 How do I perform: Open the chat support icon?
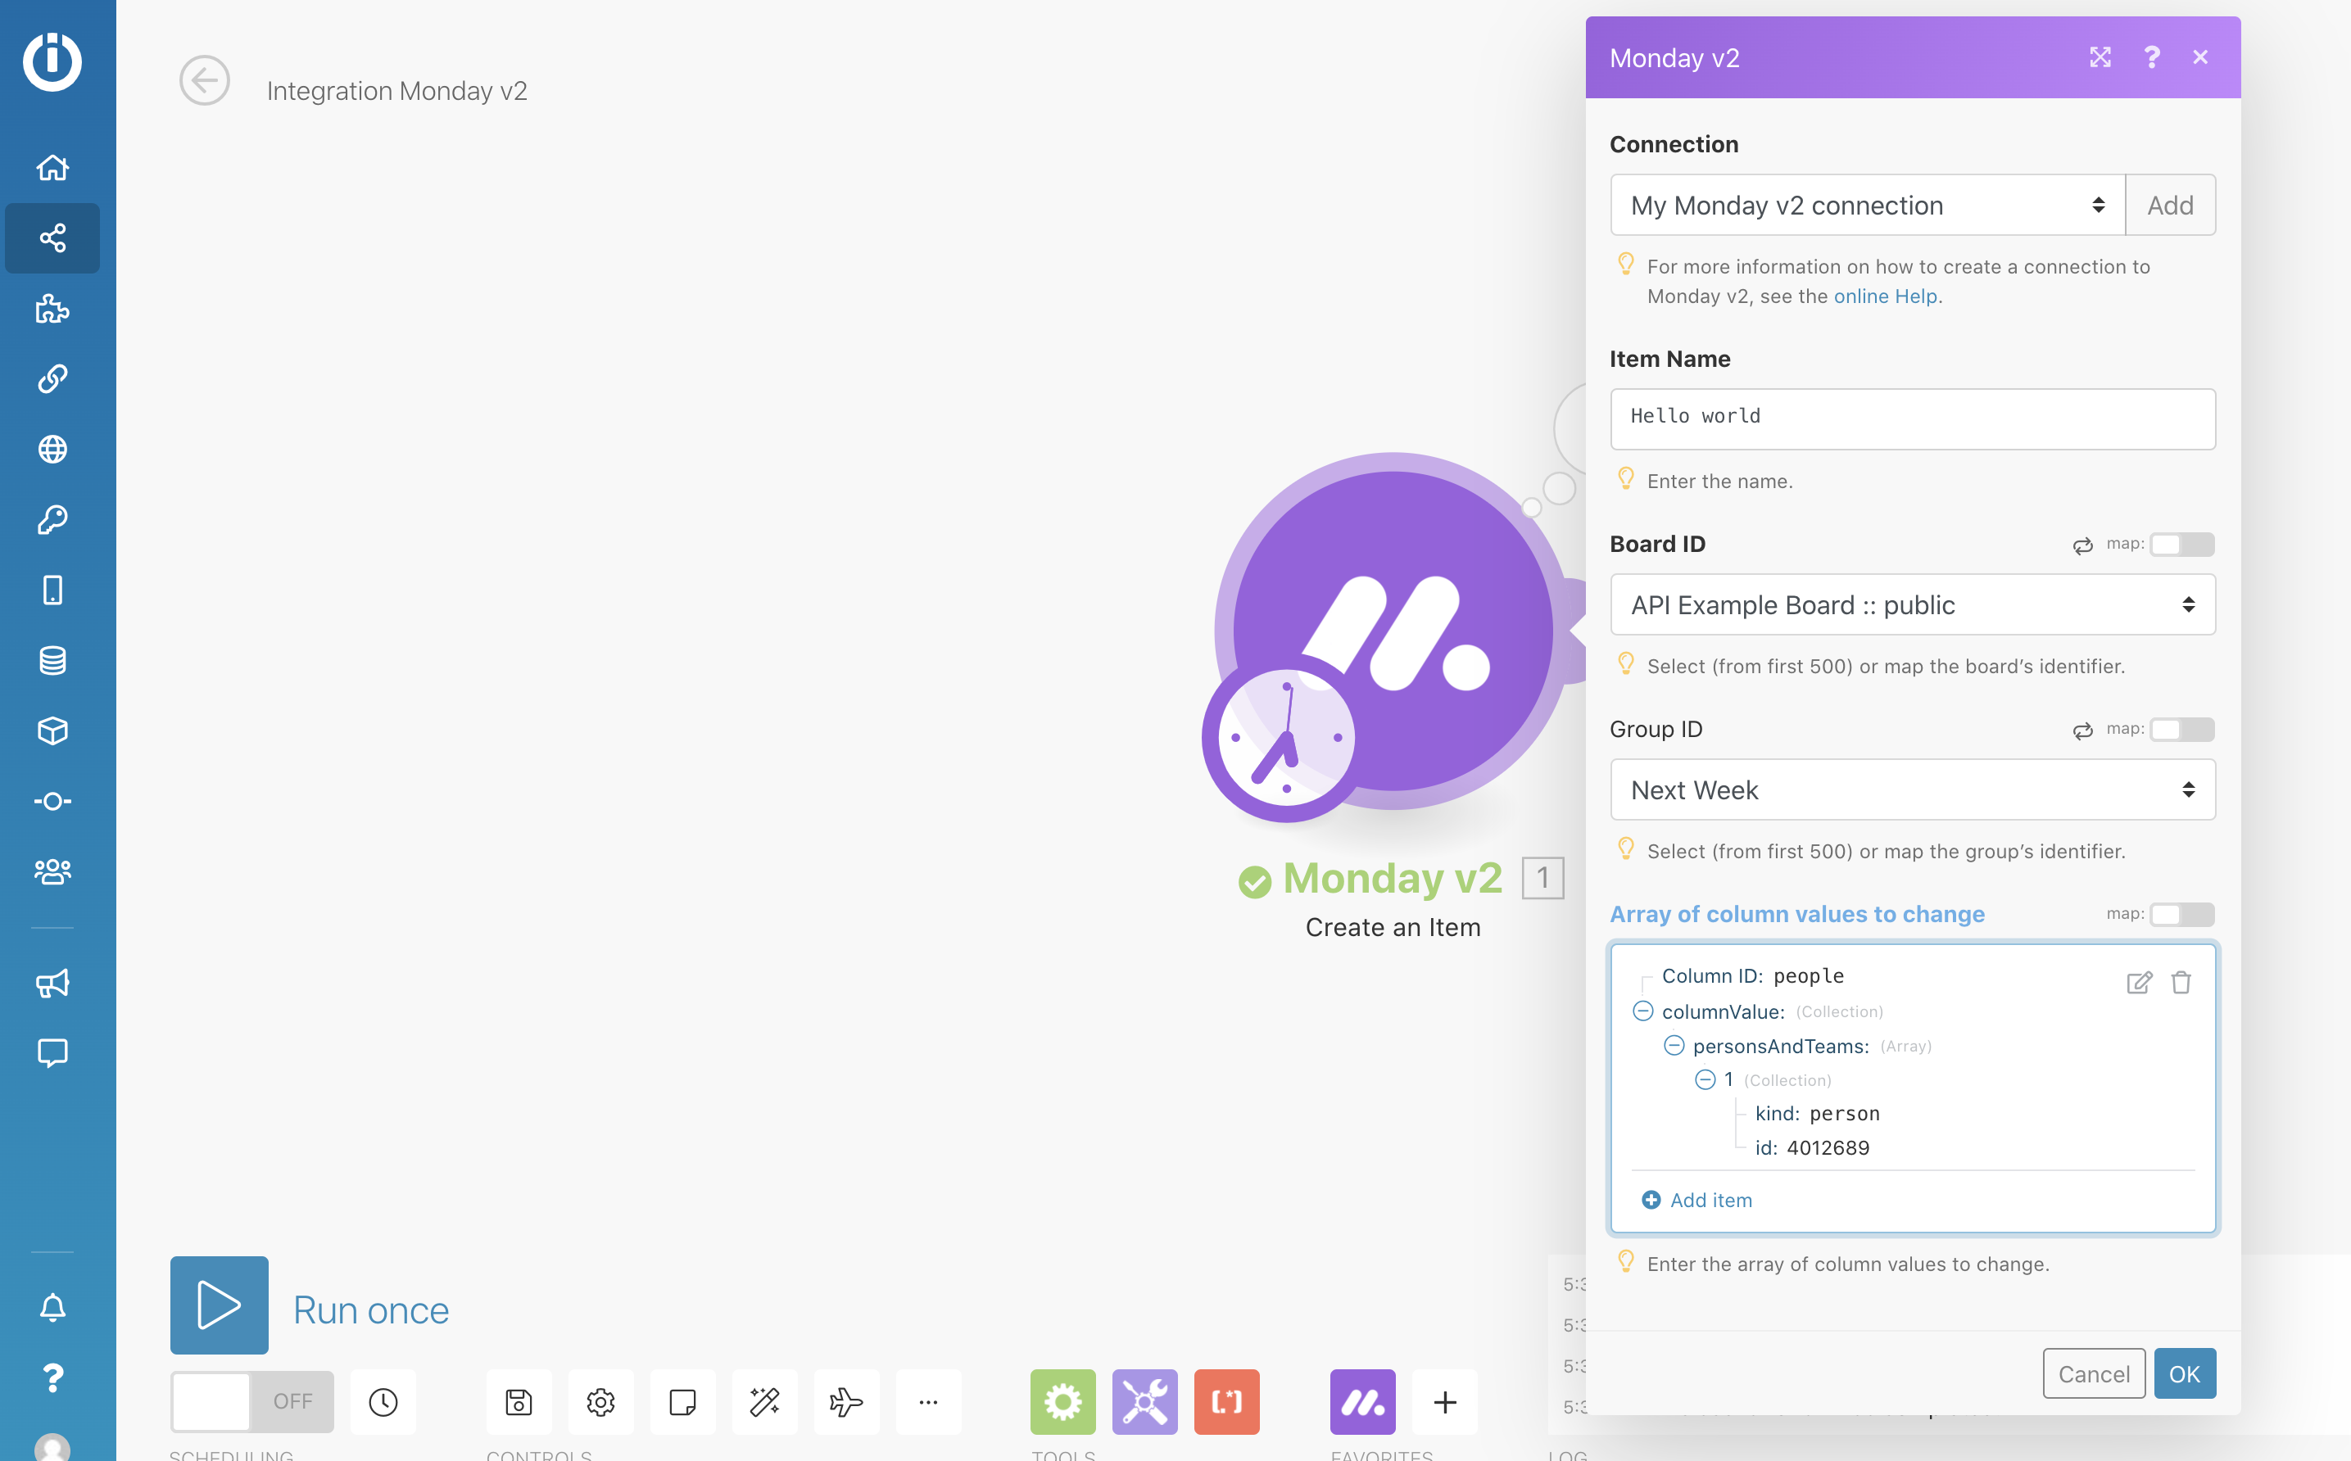(52, 1053)
